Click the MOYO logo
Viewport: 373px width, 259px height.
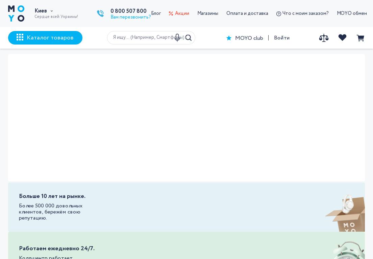pyautogui.click(x=16, y=13)
